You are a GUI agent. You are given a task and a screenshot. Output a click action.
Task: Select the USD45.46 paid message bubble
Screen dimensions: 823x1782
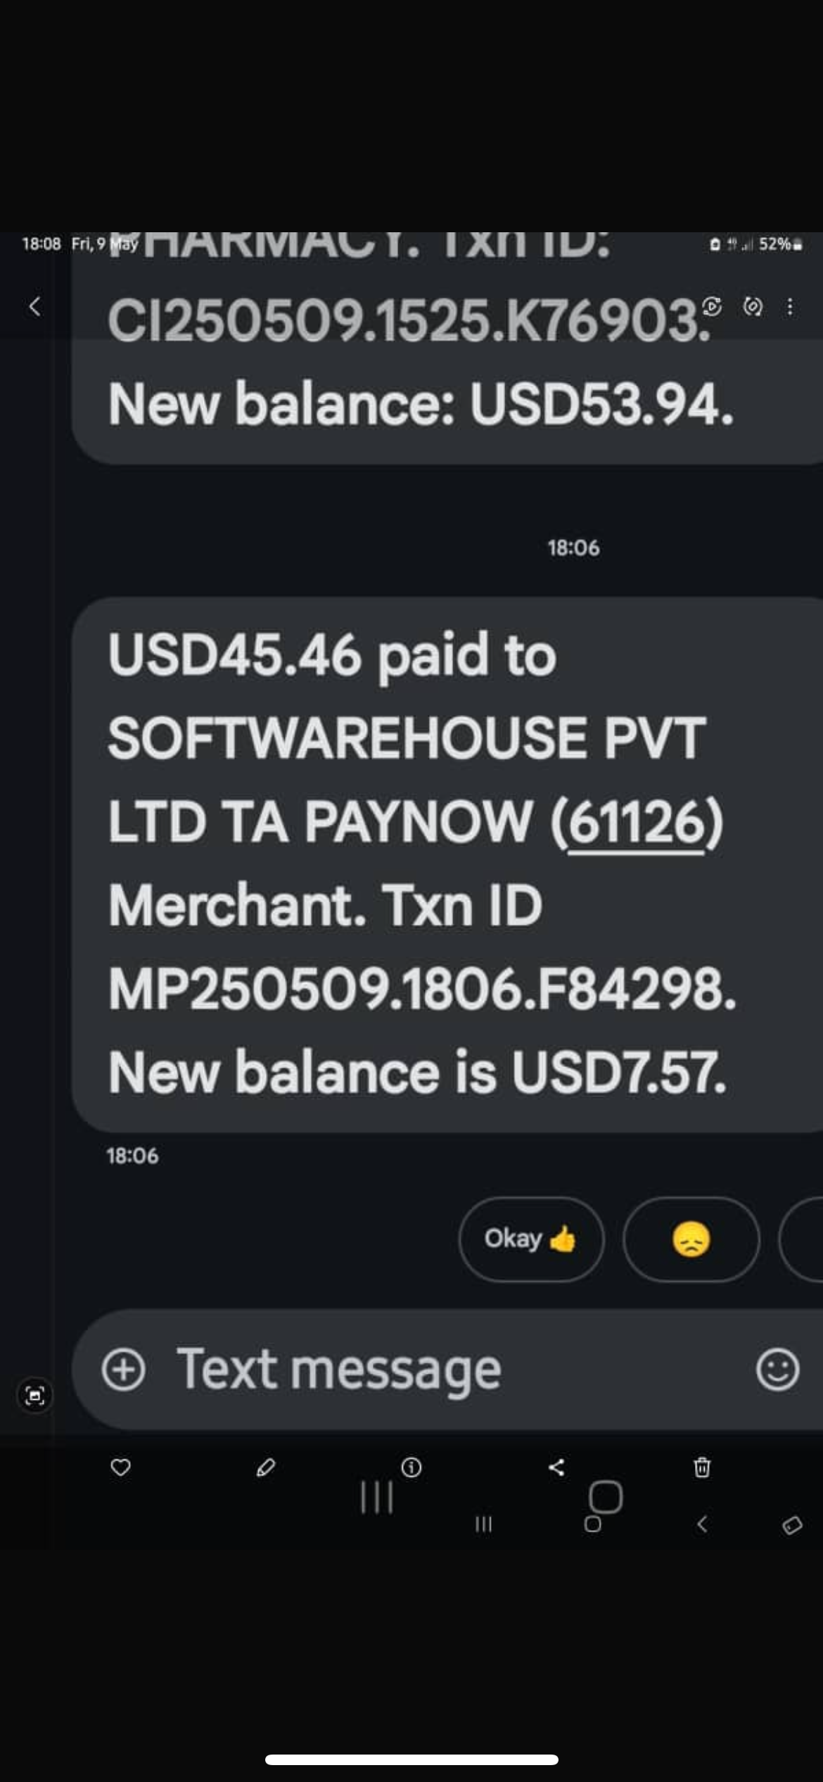(x=447, y=864)
